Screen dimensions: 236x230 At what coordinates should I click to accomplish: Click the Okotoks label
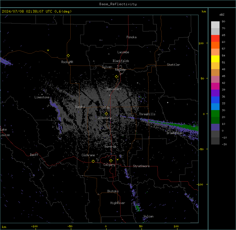113,191
